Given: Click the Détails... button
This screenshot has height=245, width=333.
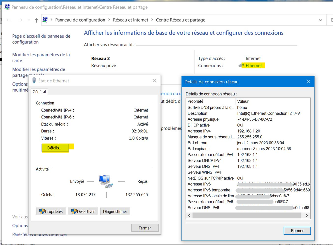Looking at the screenshot, I should click(55, 148).
